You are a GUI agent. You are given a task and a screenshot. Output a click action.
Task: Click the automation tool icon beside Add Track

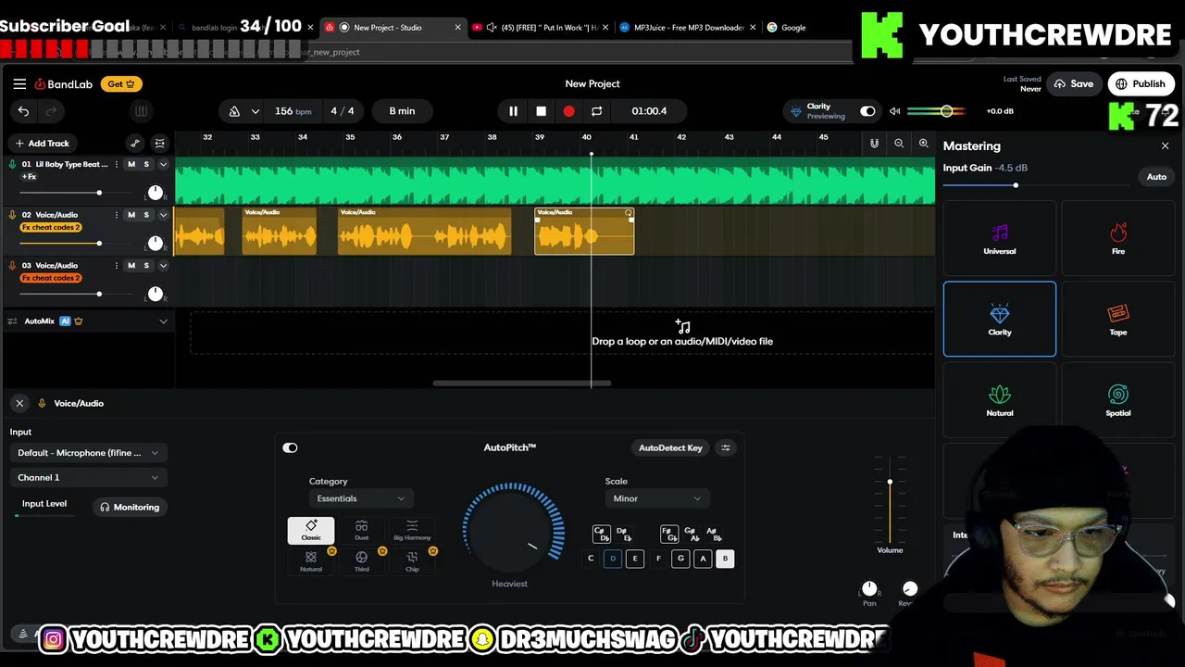pos(135,143)
